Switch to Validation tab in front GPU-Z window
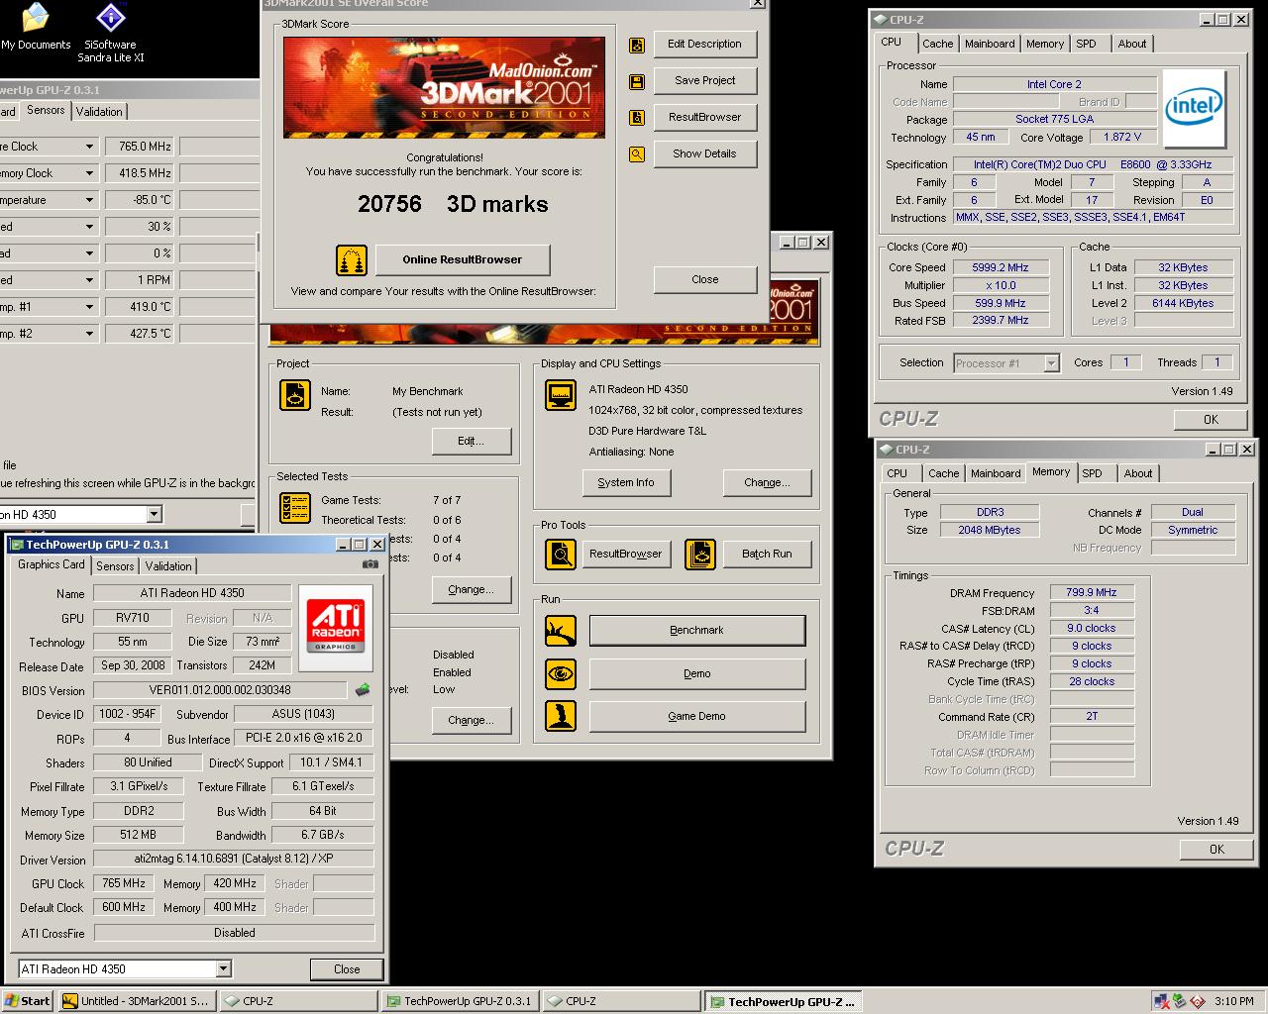The height and width of the screenshot is (1014, 1268). pyautogui.click(x=168, y=566)
